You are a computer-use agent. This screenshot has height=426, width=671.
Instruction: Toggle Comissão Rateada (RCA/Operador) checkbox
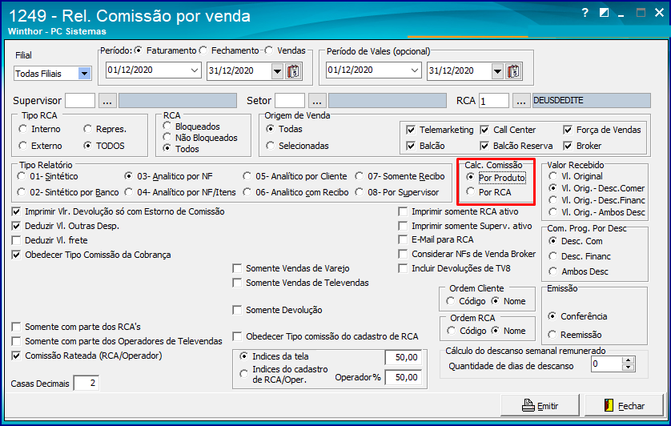[x=16, y=356]
